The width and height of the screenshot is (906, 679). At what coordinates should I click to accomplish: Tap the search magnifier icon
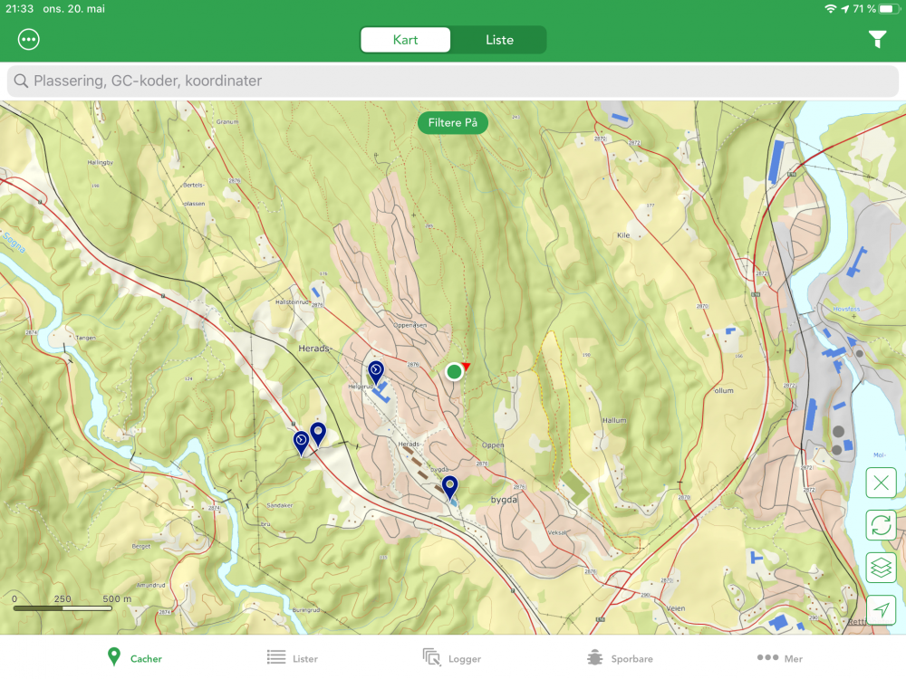tap(21, 81)
